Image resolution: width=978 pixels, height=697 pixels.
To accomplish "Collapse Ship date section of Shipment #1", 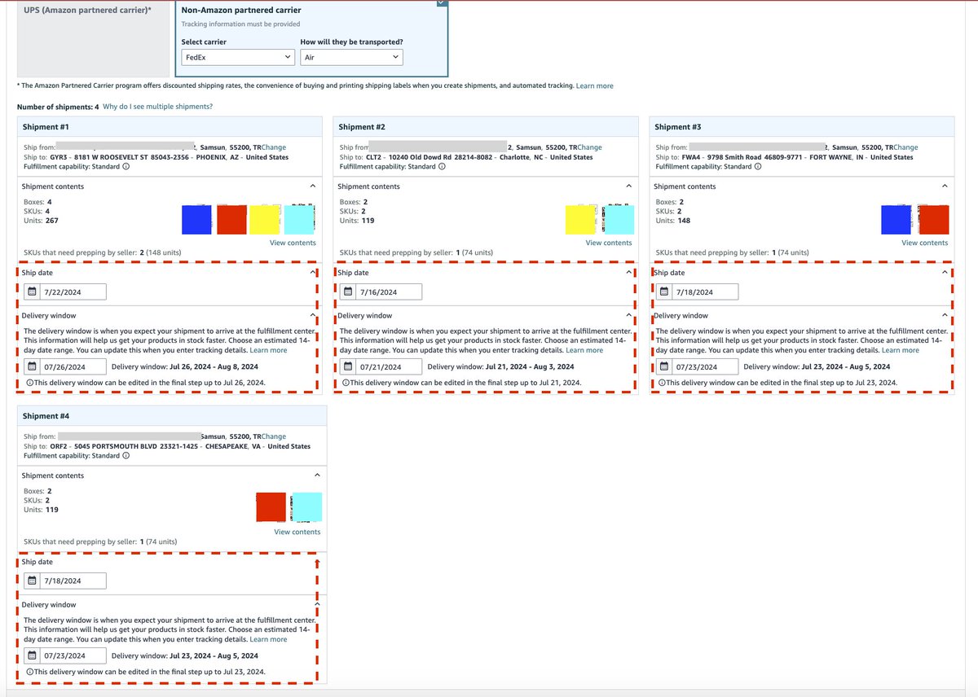I will (313, 273).
